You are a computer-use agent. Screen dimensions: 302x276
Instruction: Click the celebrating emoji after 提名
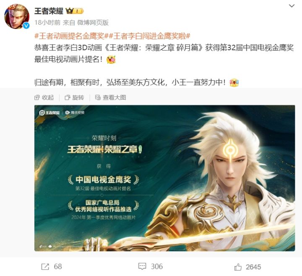pos(111,59)
